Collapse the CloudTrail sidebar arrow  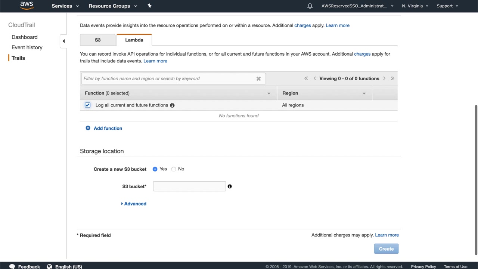[x=63, y=41]
